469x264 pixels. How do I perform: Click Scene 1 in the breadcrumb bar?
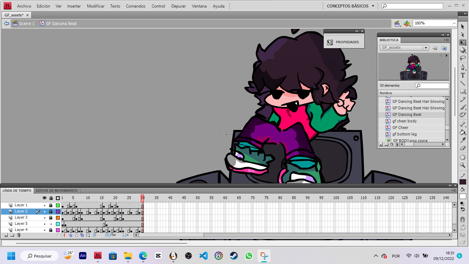26,23
